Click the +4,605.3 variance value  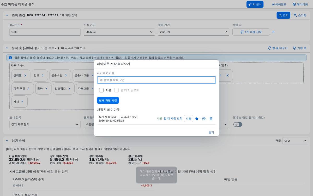[x=146, y=186]
